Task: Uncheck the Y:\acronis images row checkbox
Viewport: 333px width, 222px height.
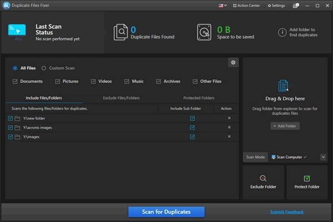Action: pos(11,128)
